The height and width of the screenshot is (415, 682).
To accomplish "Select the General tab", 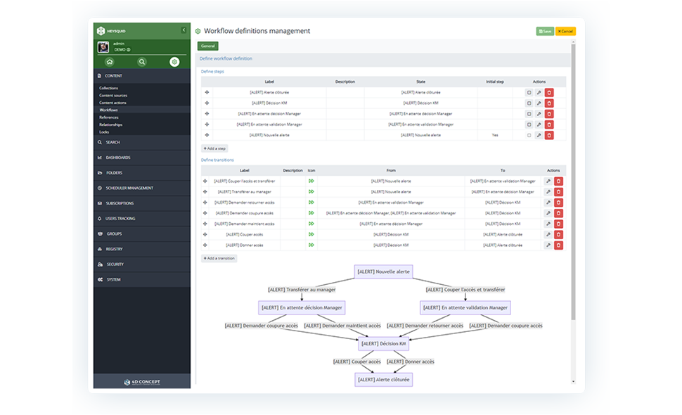I will tap(208, 46).
